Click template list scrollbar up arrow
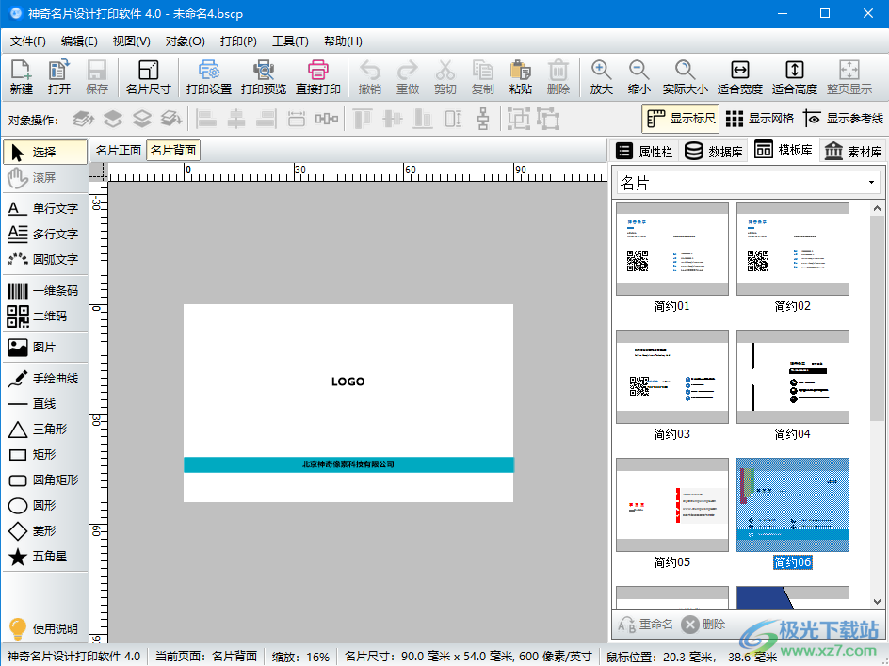Screen dimensions: 889x666 (877, 208)
